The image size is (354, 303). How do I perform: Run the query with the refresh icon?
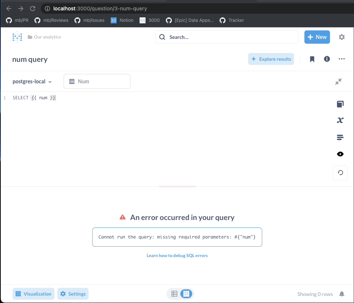click(x=340, y=173)
